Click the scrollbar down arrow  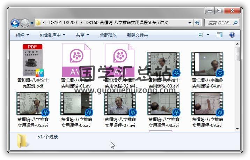click(237, 129)
